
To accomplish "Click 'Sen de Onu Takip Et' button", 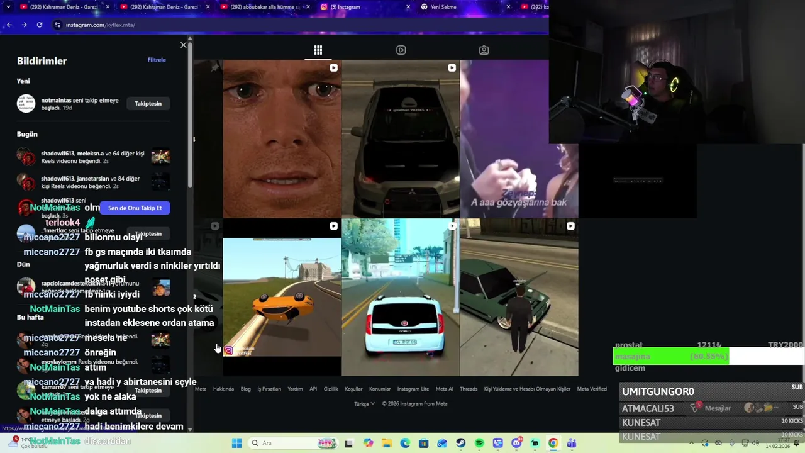I will (x=135, y=208).
